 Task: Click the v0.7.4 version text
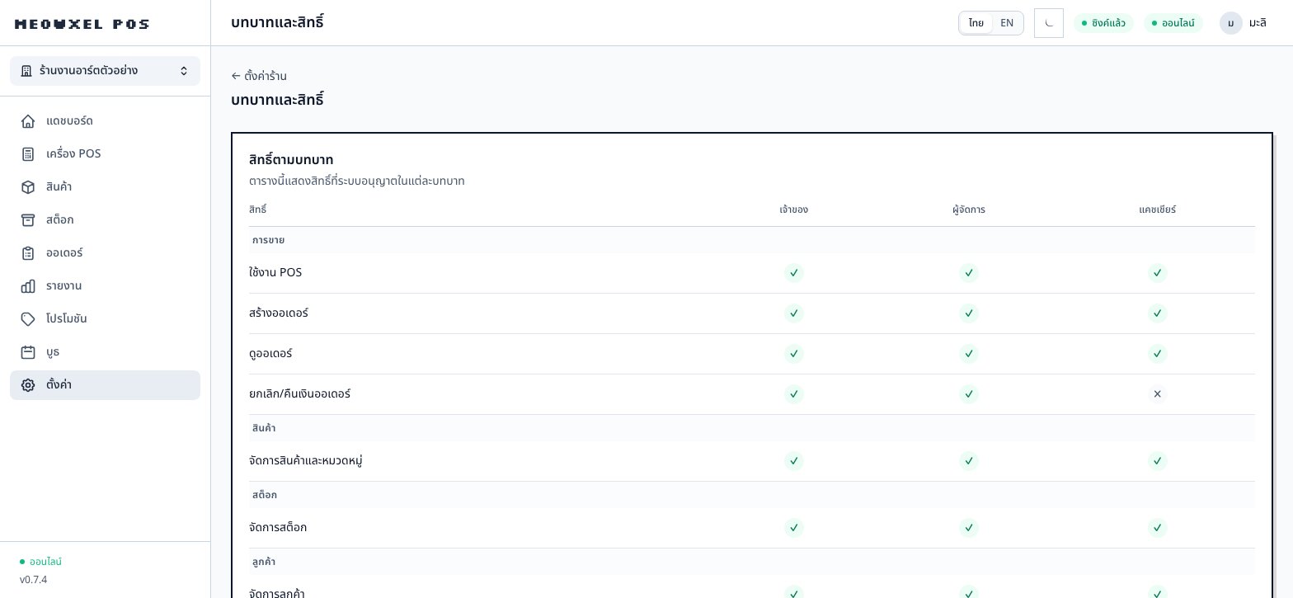(x=33, y=580)
